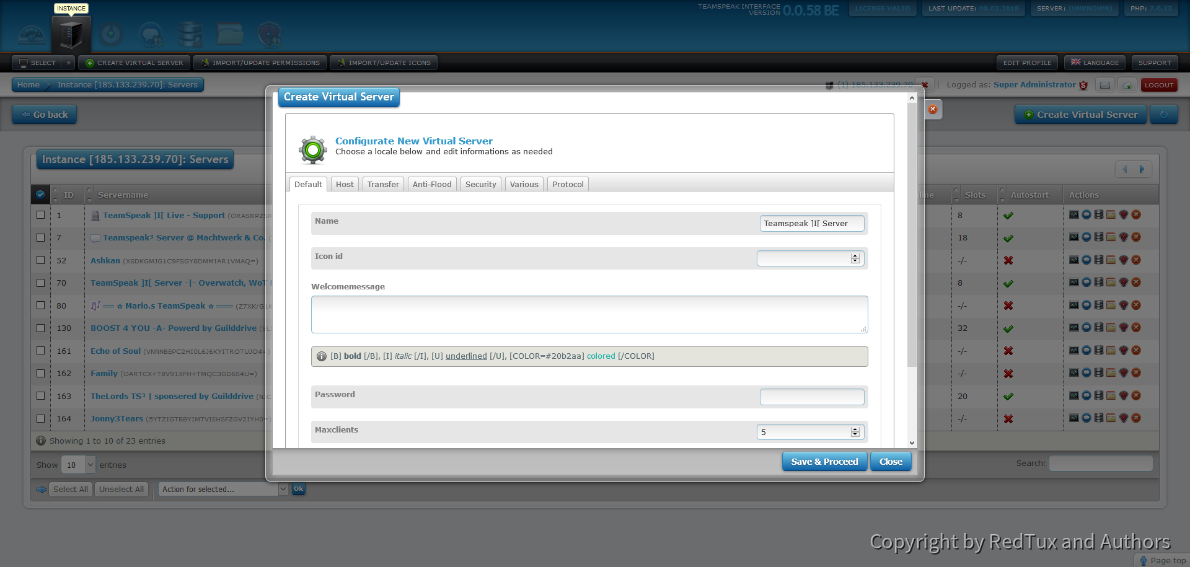Open the chat bubble with users icon
The height and width of the screenshot is (567, 1190).
(151, 35)
